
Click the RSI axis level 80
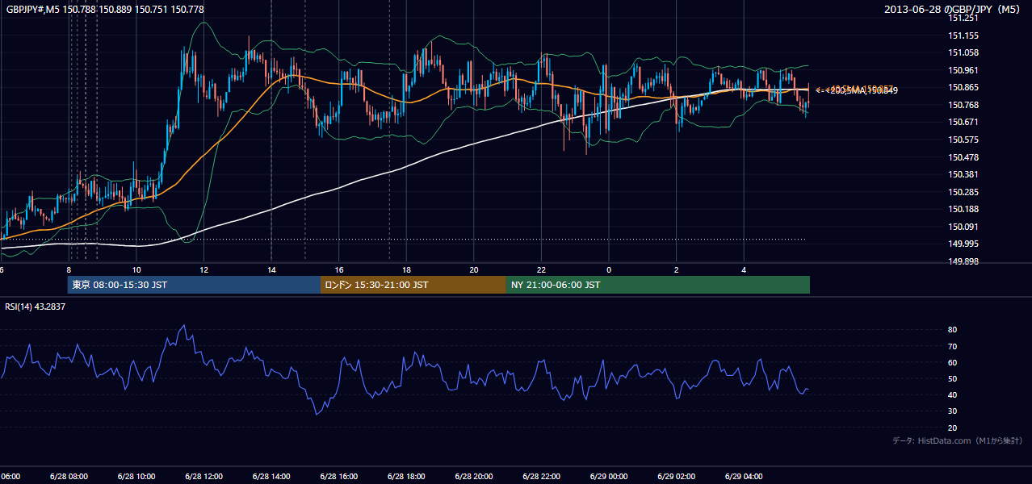953,330
